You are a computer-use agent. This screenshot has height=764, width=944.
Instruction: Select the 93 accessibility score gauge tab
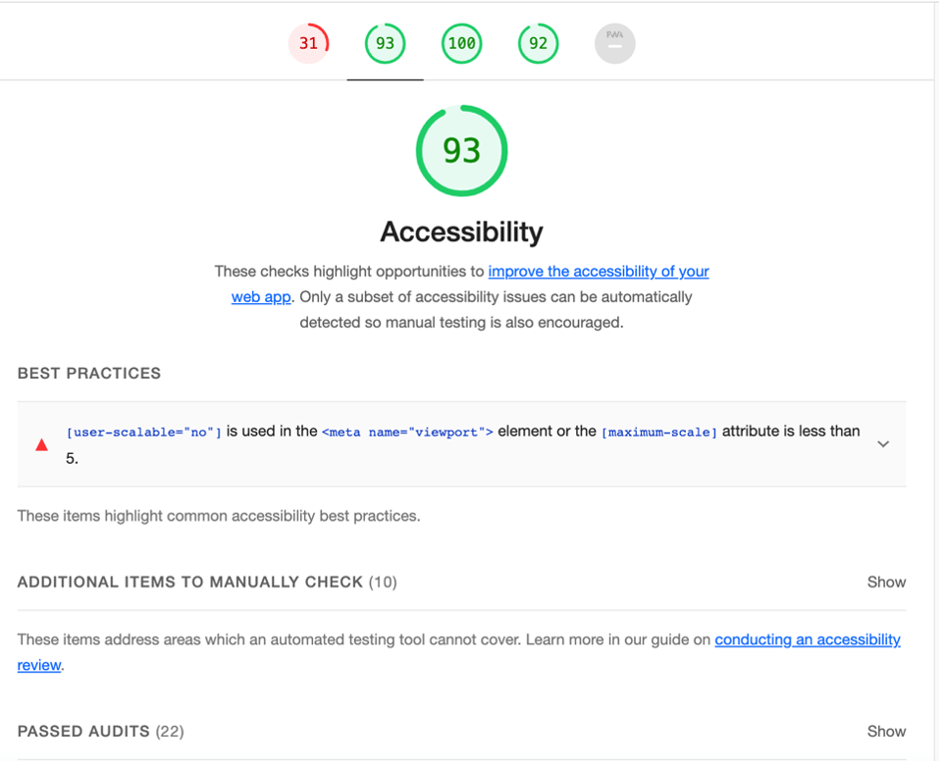[386, 43]
